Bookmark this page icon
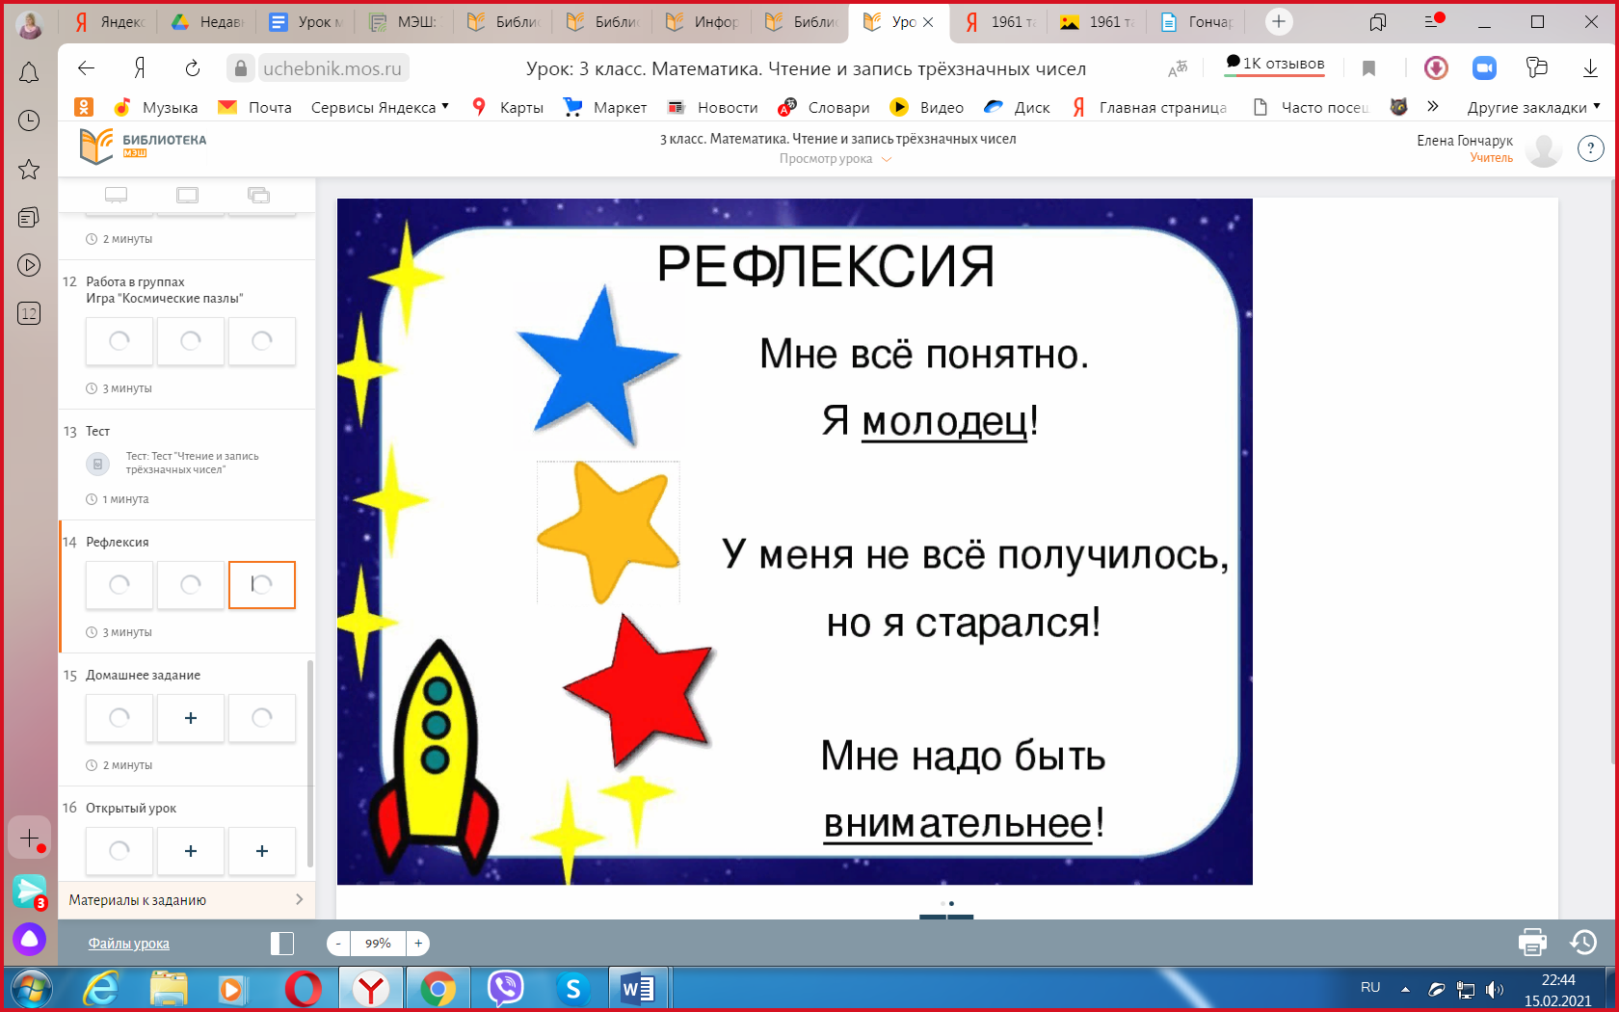Viewport: 1619px width, 1012px height. (1368, 67)
